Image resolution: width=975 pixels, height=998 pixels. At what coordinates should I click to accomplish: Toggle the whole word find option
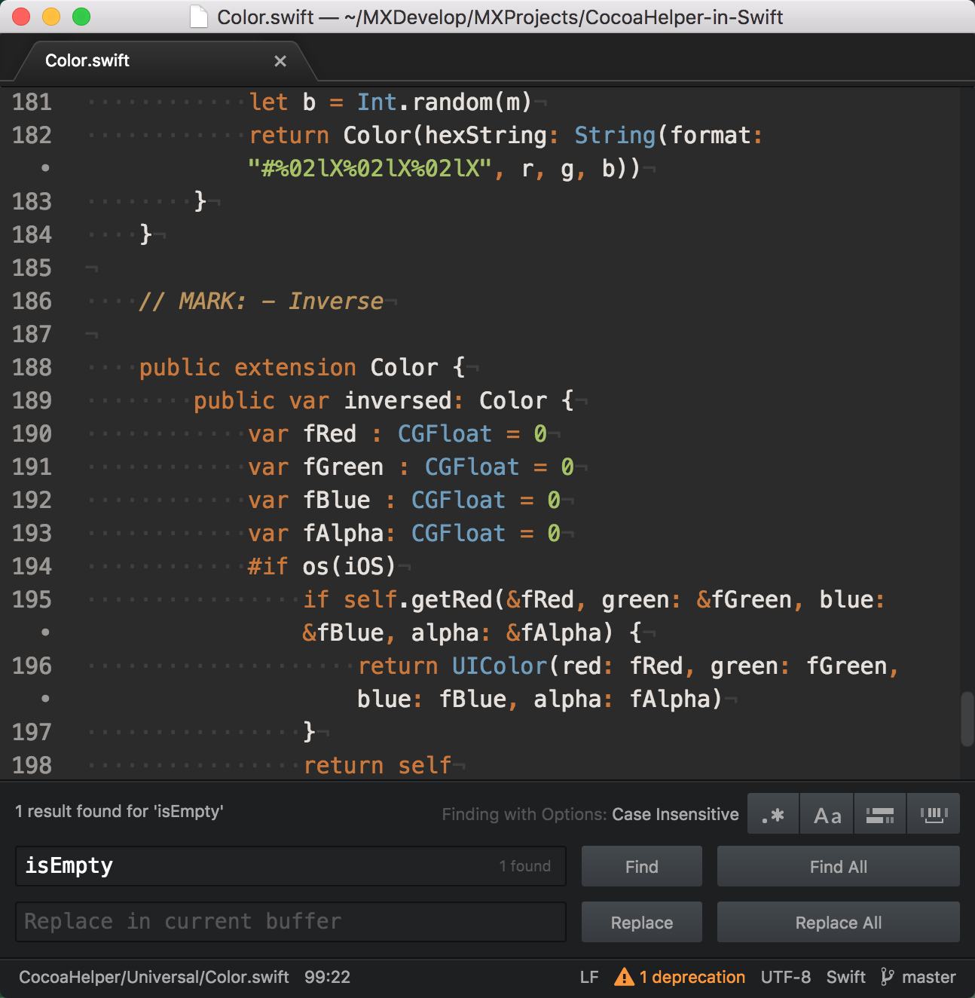[x=934, y=814]
